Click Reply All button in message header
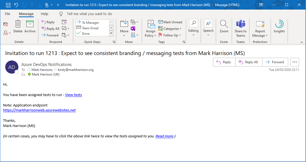This screenshot has height=162, width=306. point(248,62)
